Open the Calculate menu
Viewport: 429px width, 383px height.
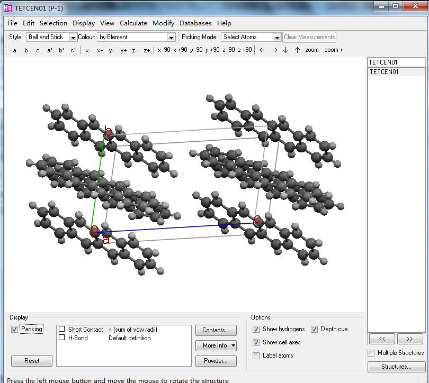(x=133, y=23)
